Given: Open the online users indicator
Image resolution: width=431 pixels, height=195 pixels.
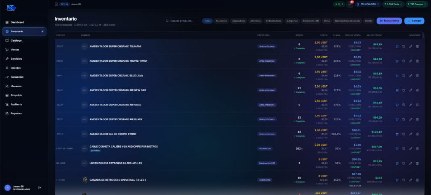Looking at the screenshot, I should [339, 4].
